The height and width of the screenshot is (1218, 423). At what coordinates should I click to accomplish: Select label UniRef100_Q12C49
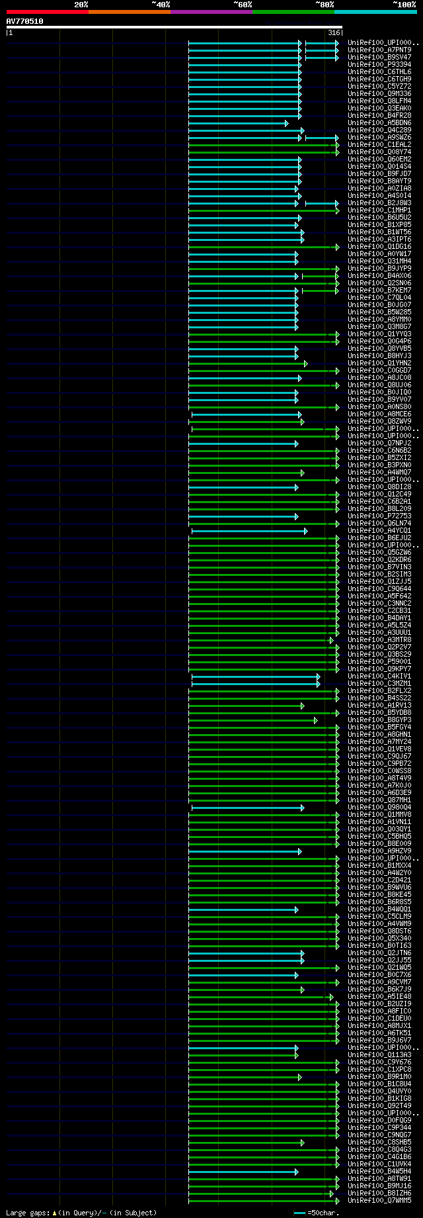pos(379,494)
